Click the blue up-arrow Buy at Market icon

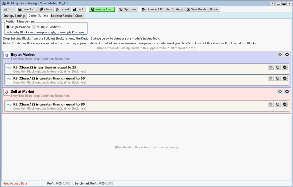pyautogui.click(x=7, y=55)
